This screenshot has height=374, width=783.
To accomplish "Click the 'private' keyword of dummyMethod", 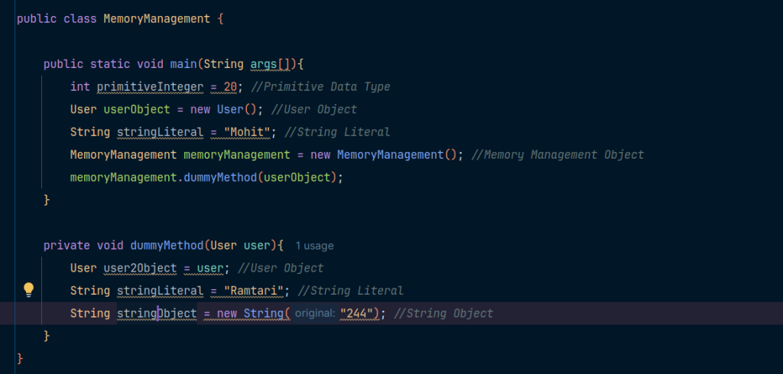I will pos(67,245).
